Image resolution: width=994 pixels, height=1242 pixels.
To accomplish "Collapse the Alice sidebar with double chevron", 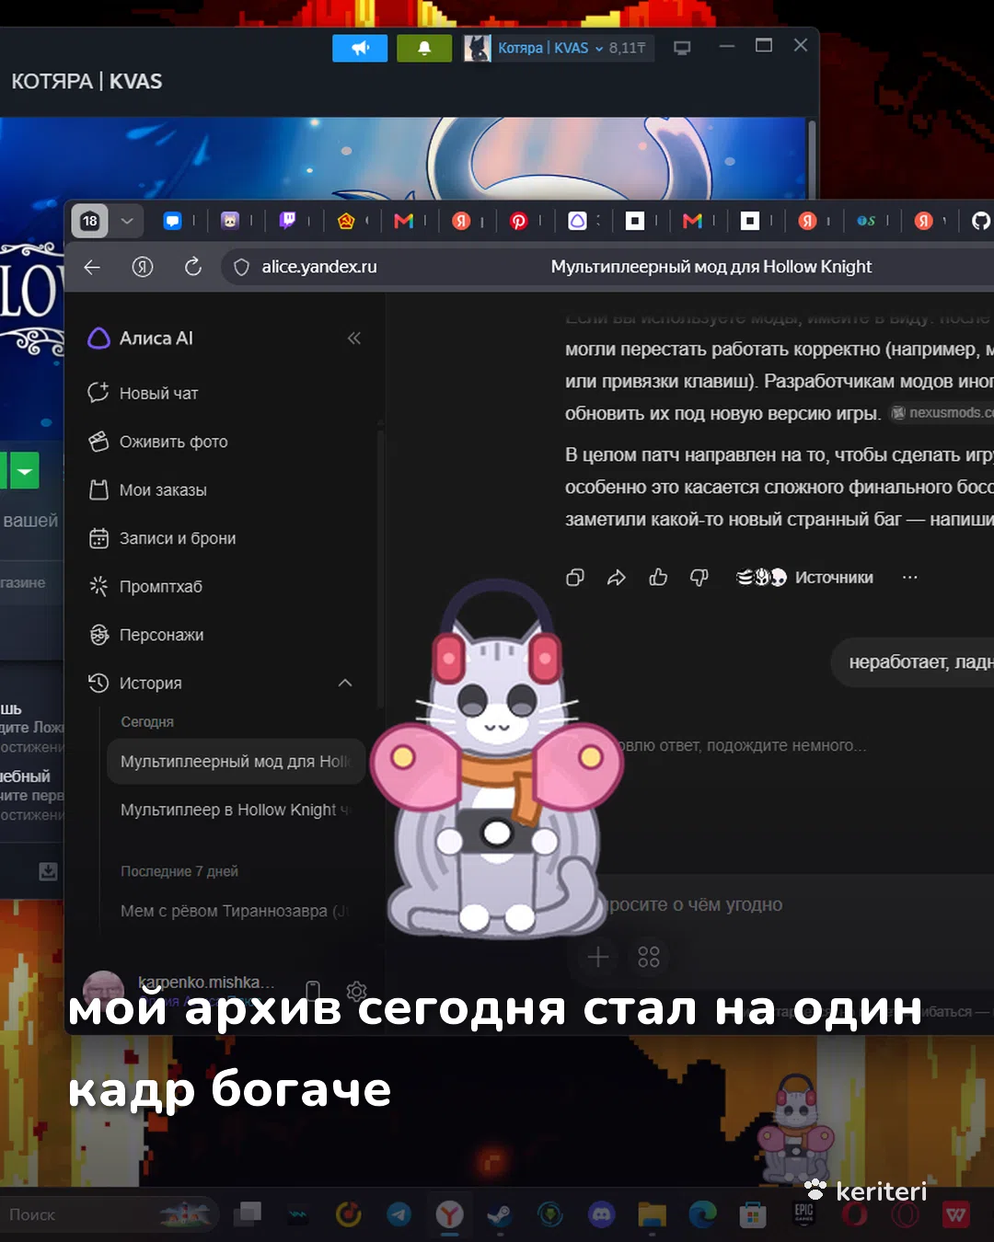I will (x=354, y=339).
